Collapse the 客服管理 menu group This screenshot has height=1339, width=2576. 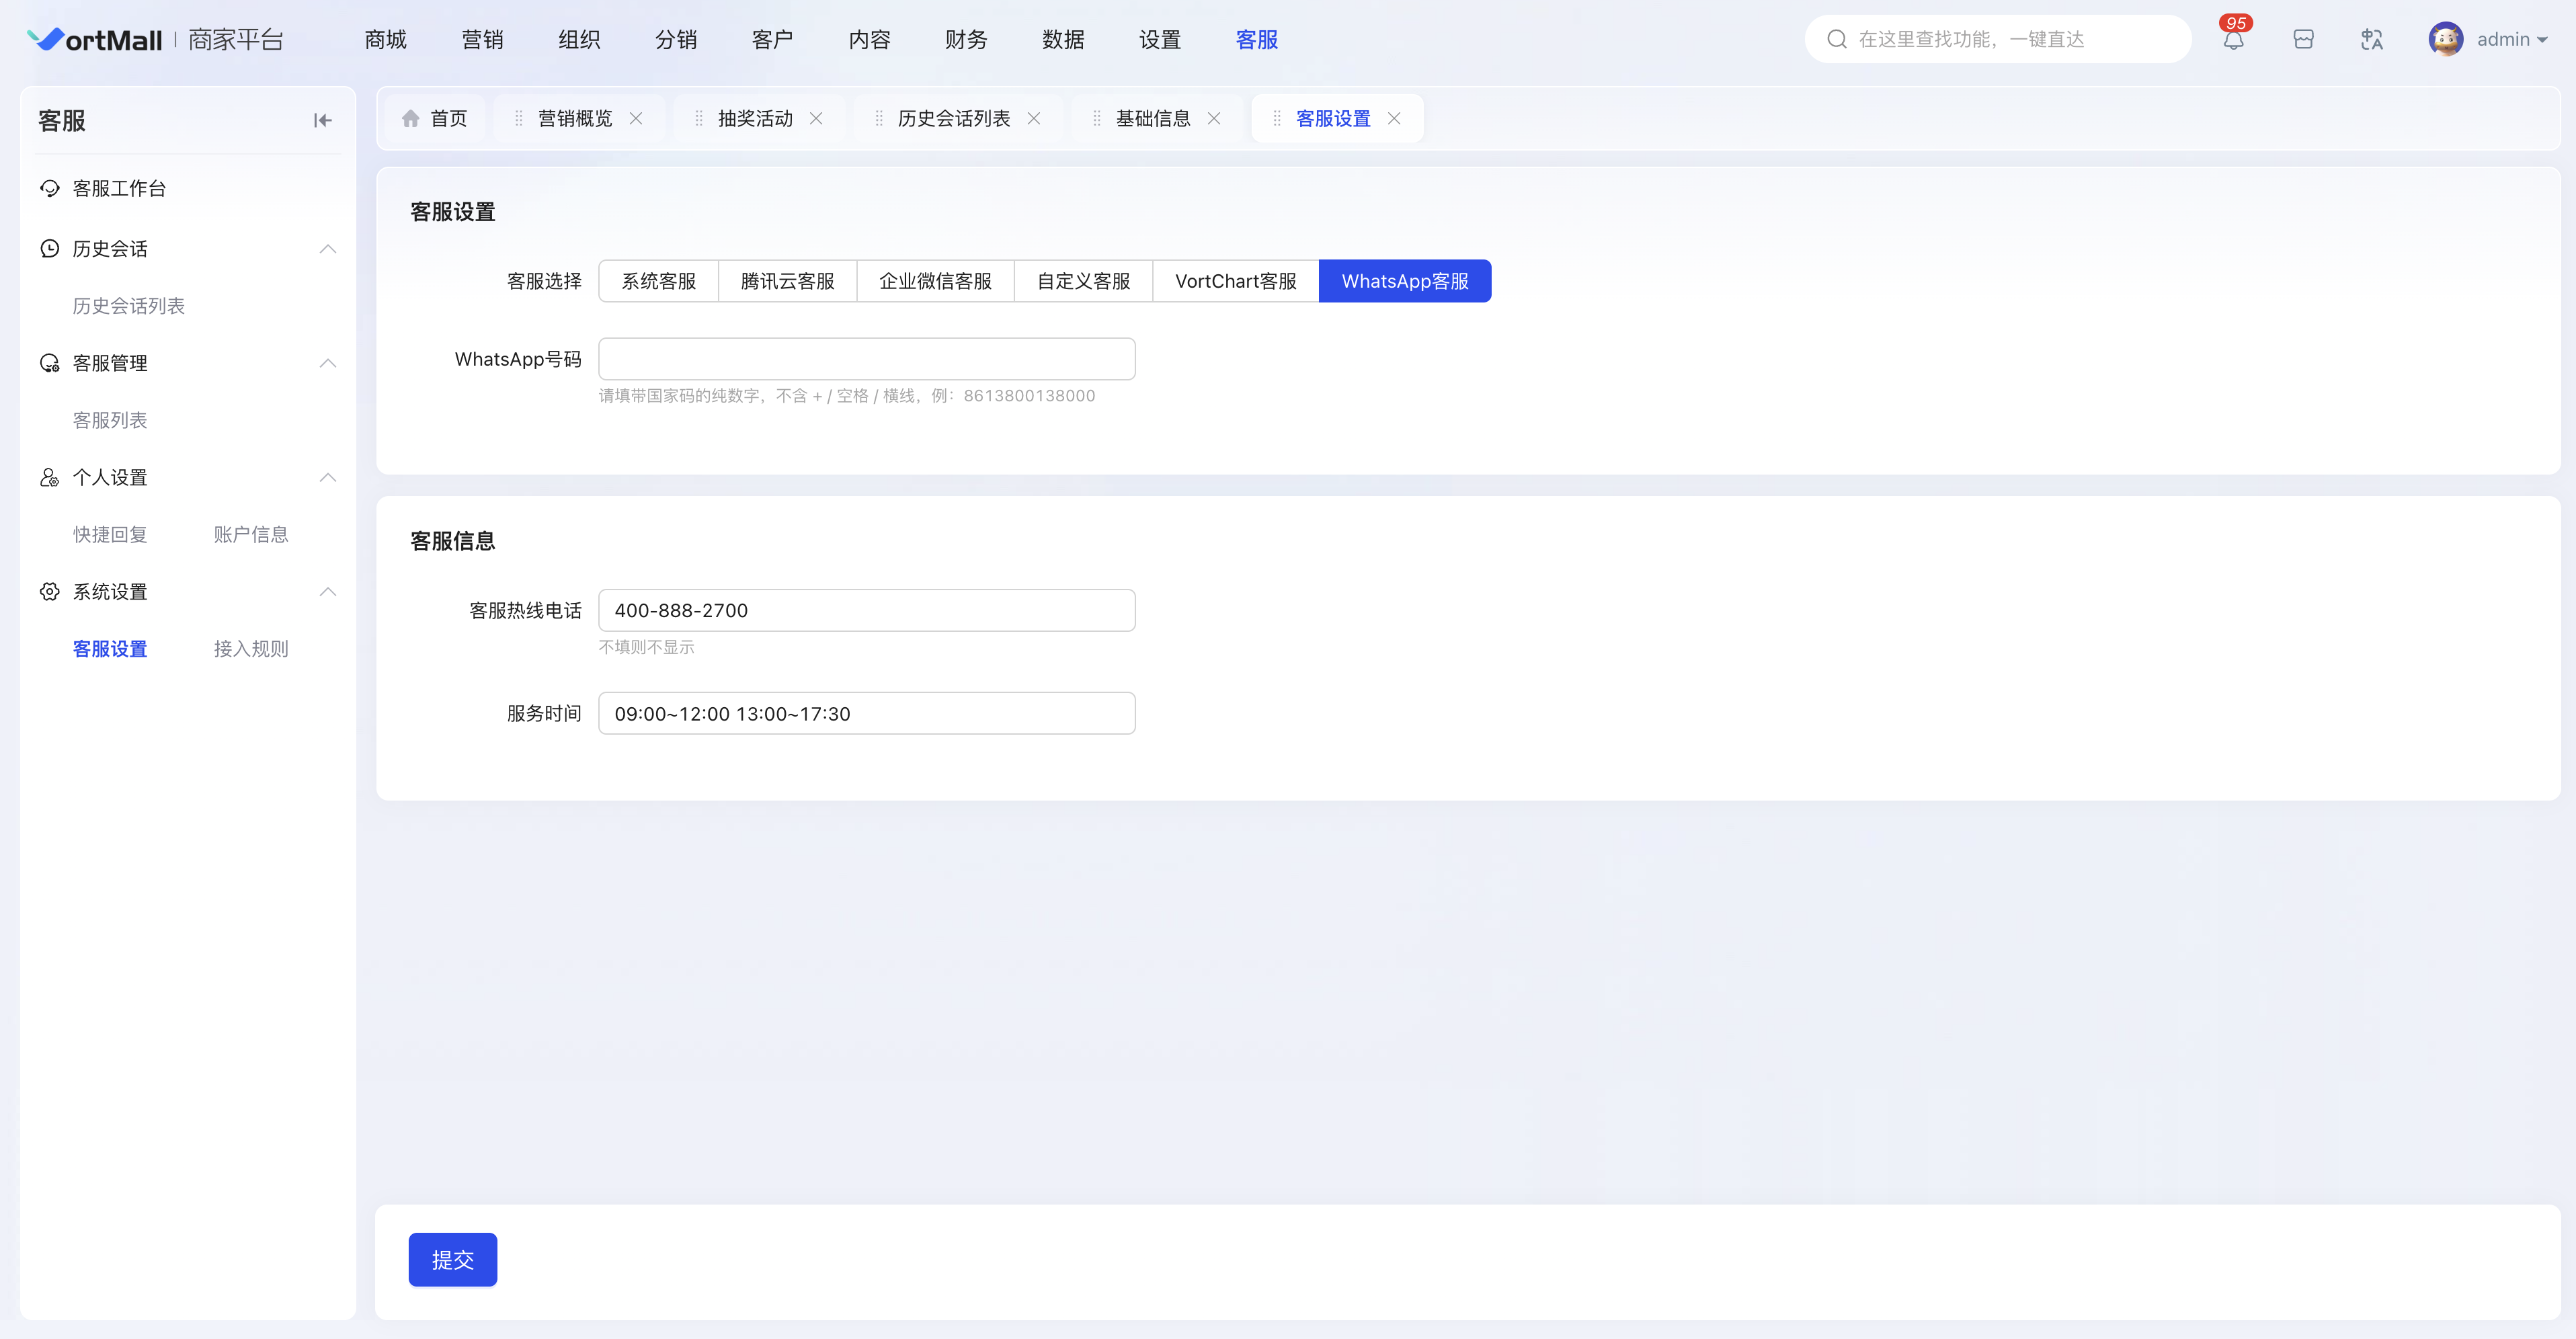pos(327,363)
